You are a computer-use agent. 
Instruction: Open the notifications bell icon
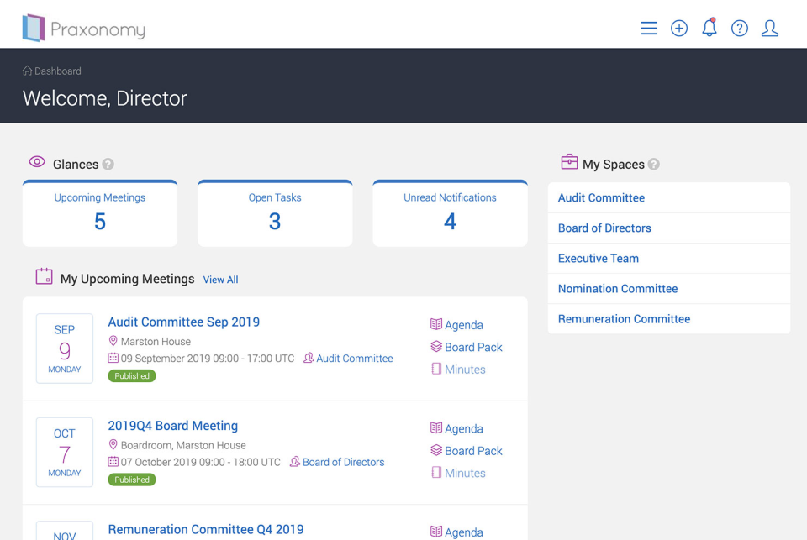pos(709,28)
